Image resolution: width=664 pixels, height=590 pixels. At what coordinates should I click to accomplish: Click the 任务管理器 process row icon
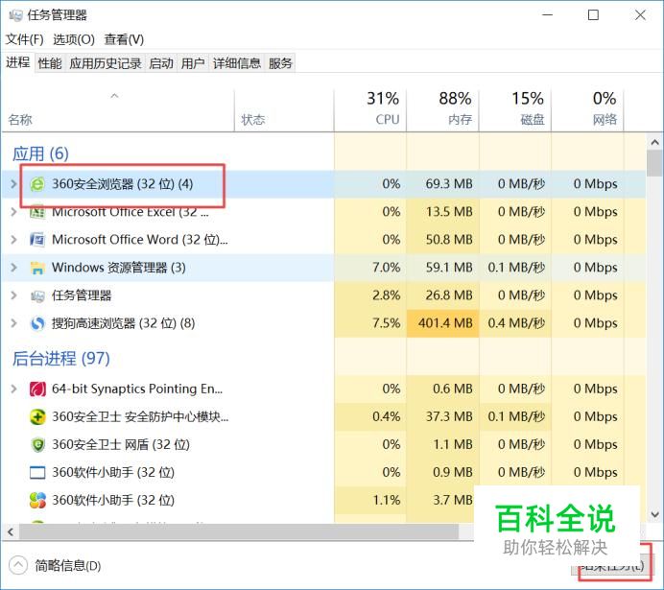(x=37, y=295)
